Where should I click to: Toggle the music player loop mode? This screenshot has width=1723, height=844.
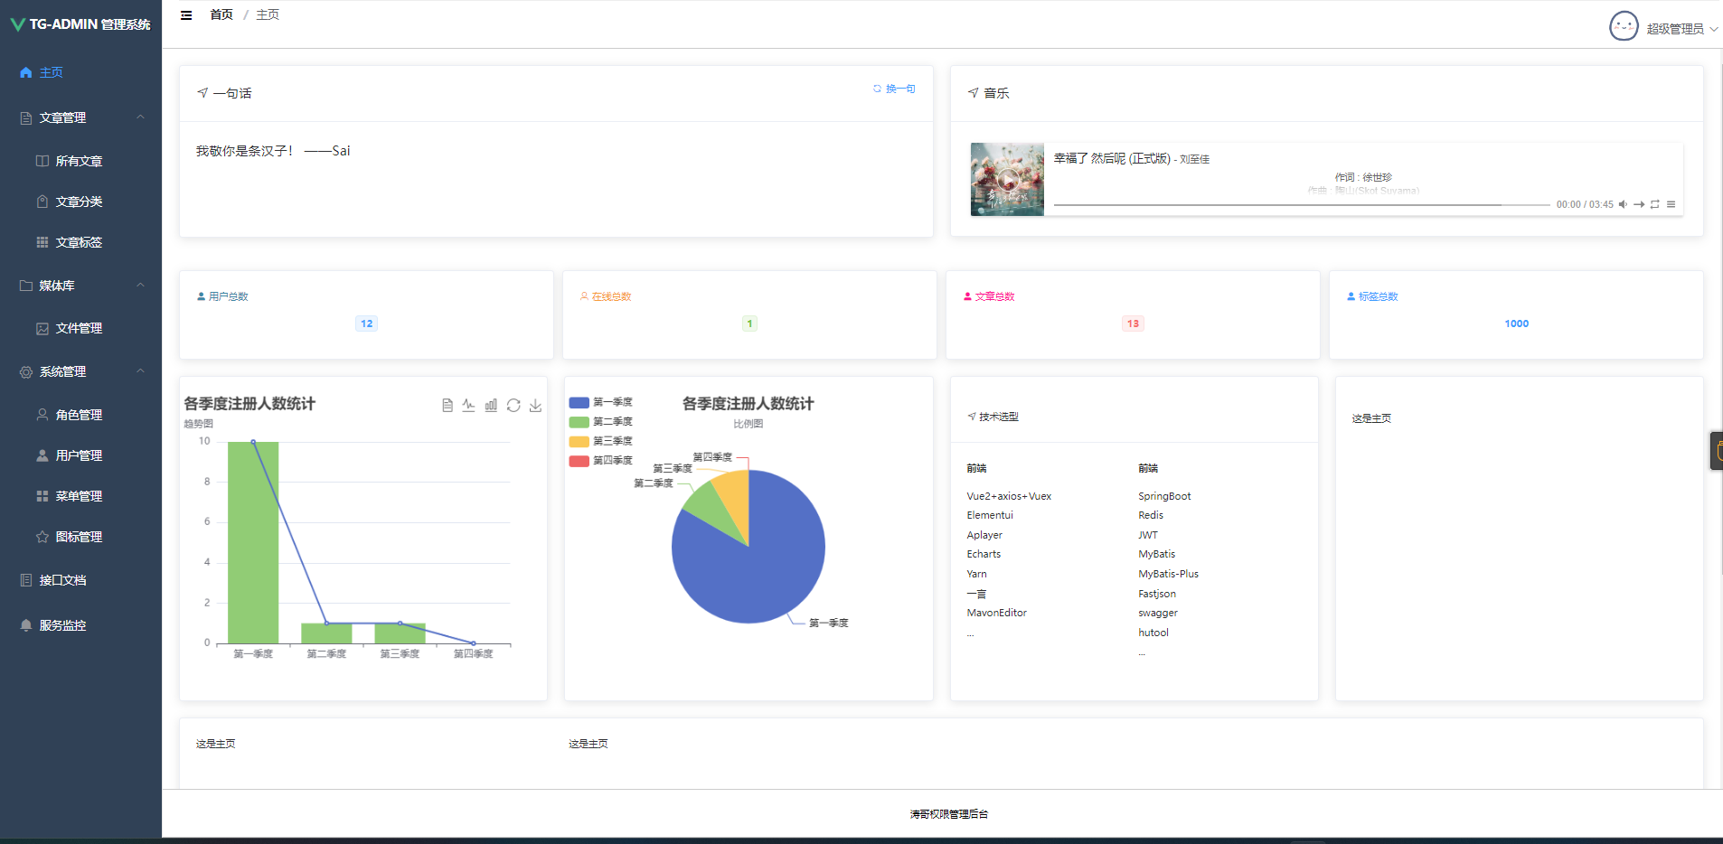(1654, 204)
